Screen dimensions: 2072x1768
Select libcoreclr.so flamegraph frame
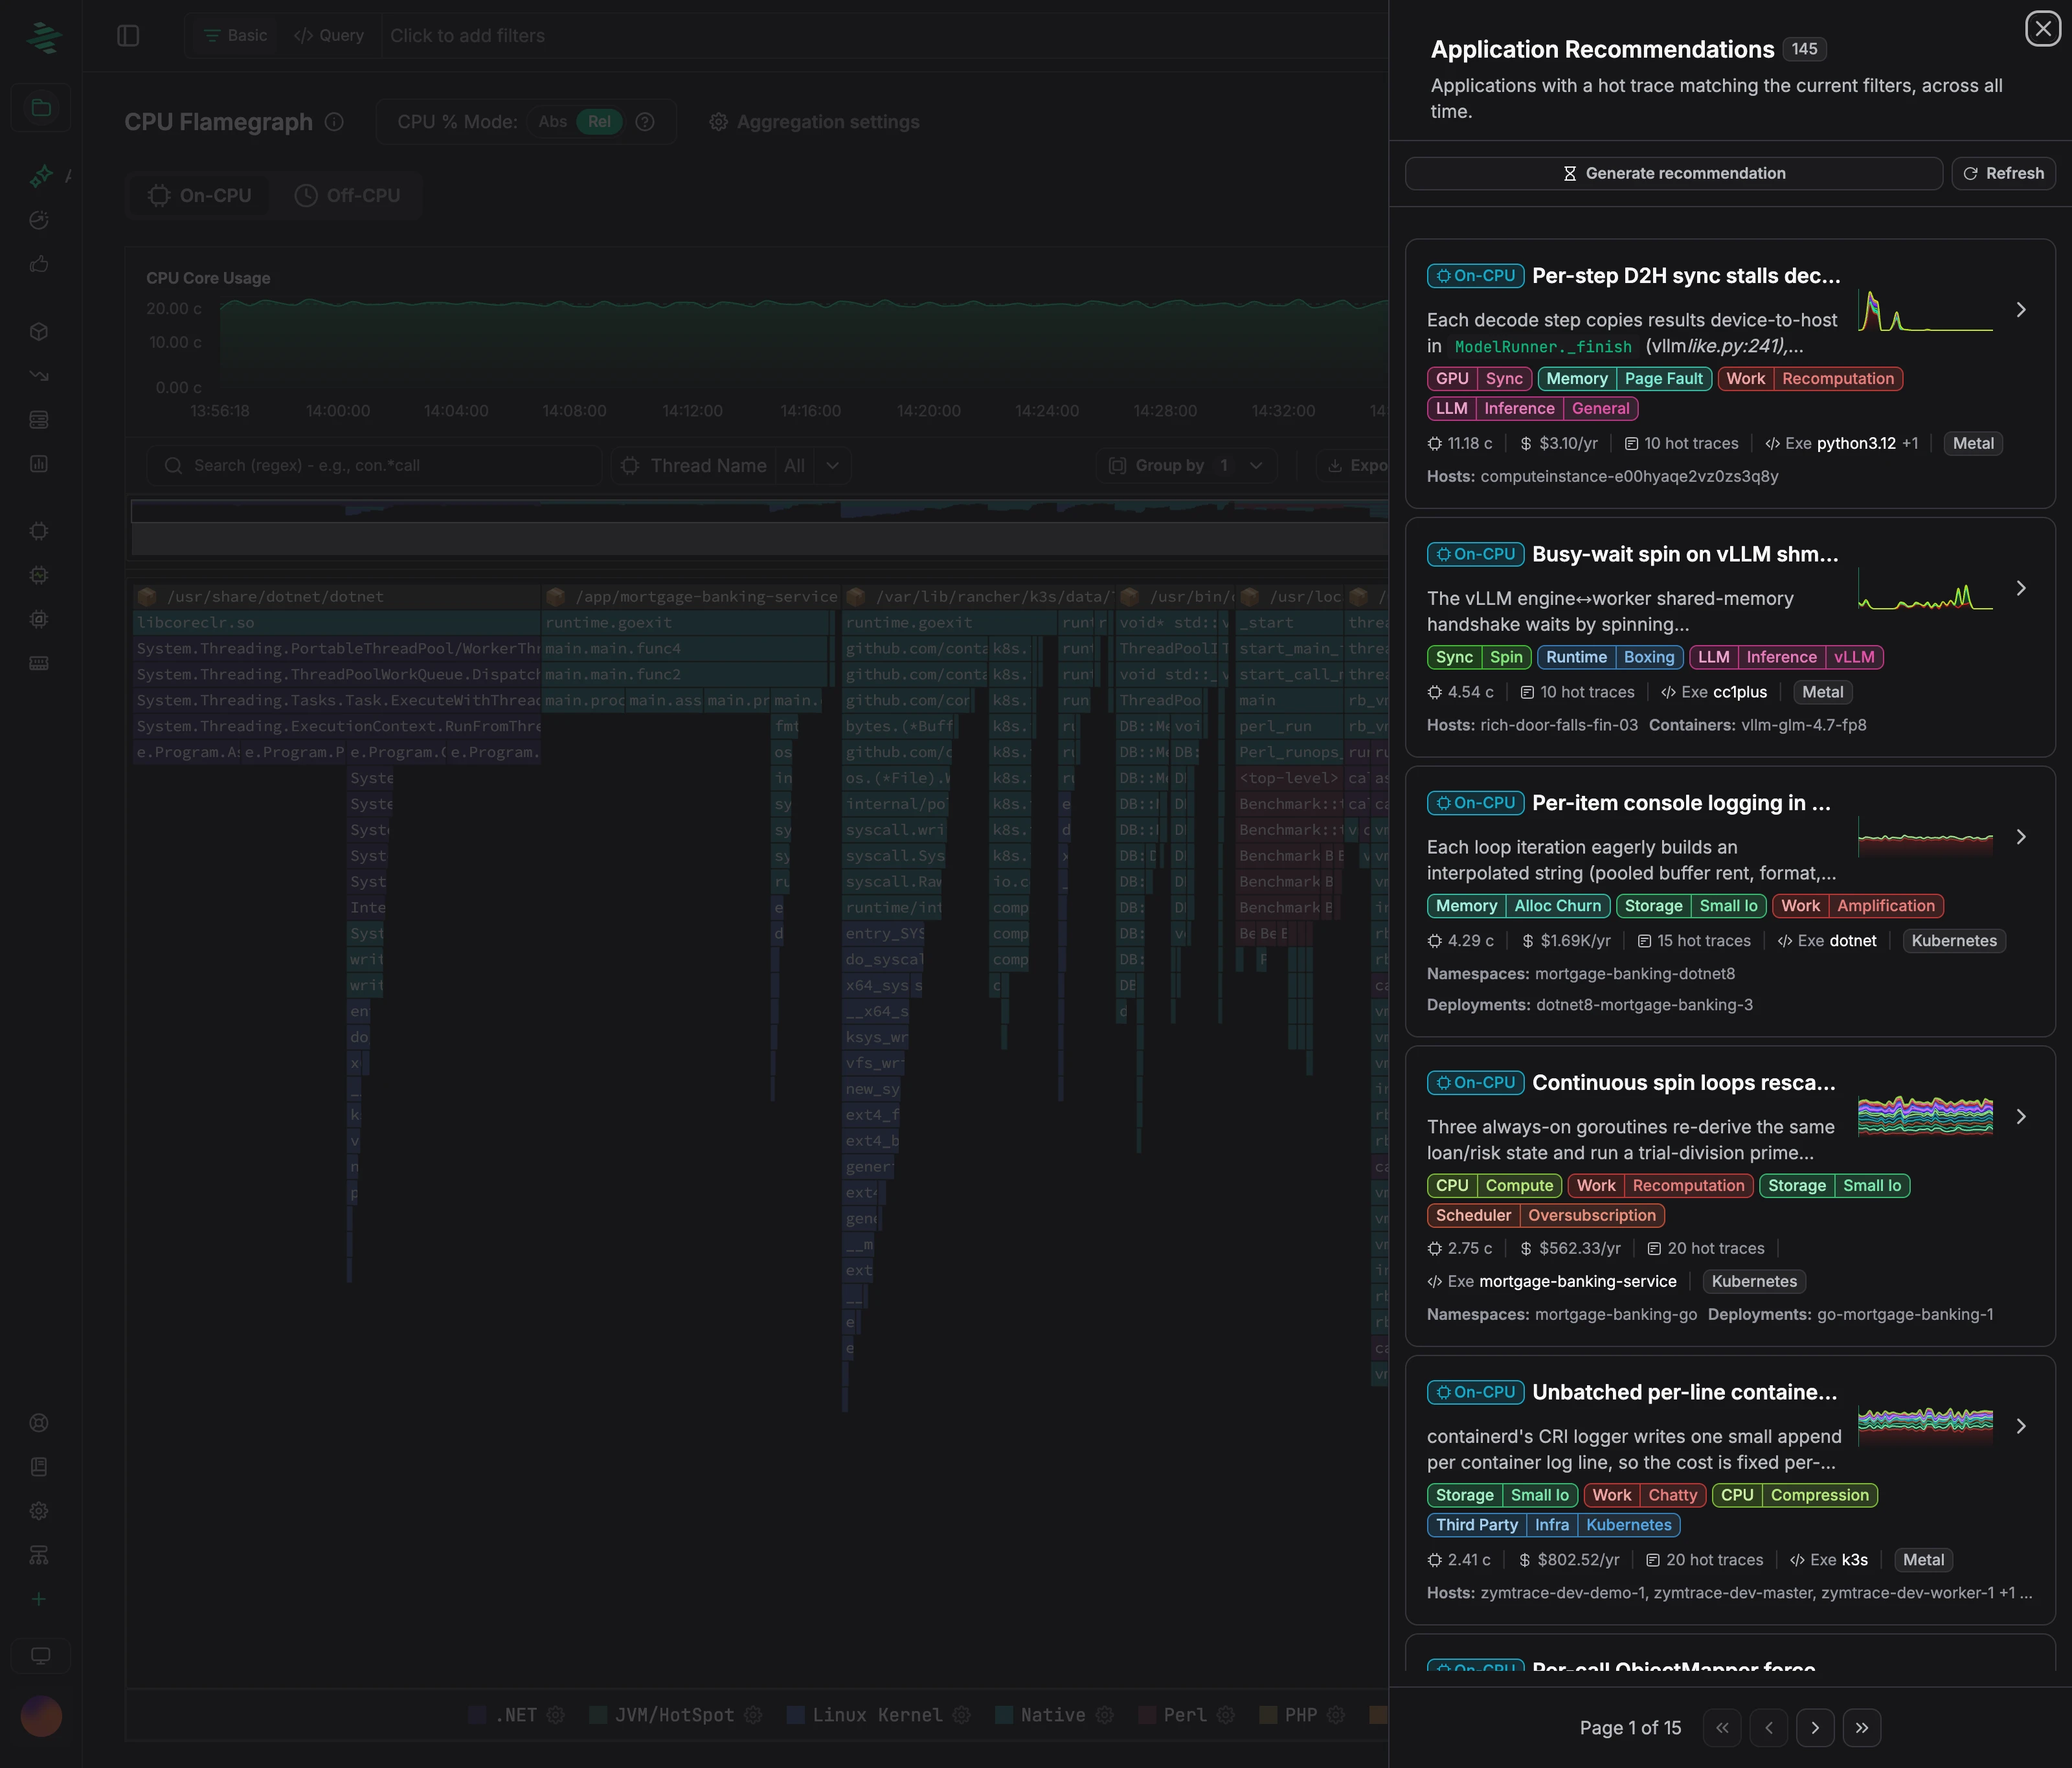336,623
